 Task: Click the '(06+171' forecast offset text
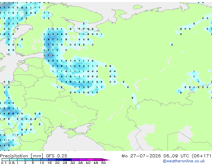coord(202,156)
